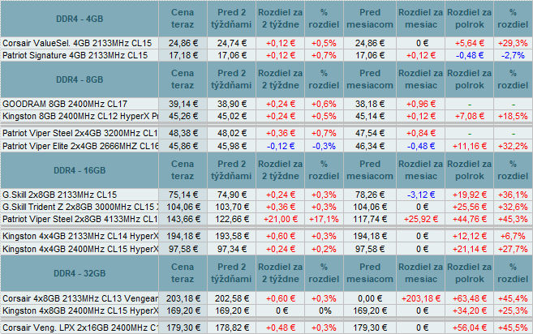Select the '+29,3%' percentage cell

[x=513, y=43]
